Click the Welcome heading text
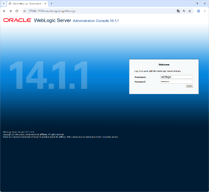 [164, 65]
